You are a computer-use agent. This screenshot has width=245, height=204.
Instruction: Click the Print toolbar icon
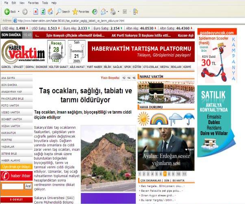click(113, 12)
